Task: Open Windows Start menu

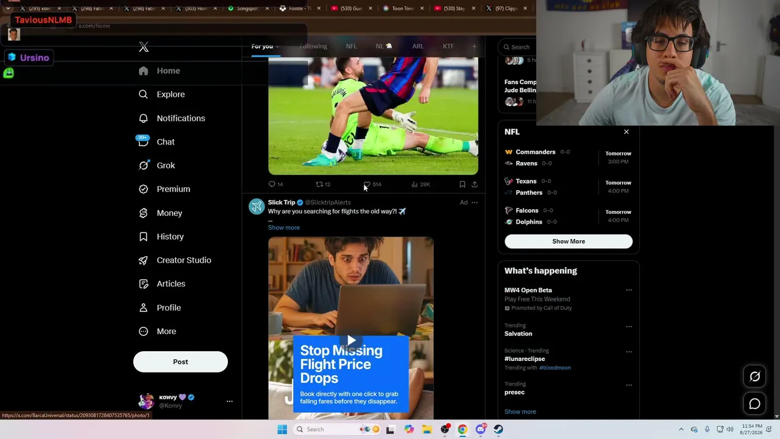Action: (282, 429)
